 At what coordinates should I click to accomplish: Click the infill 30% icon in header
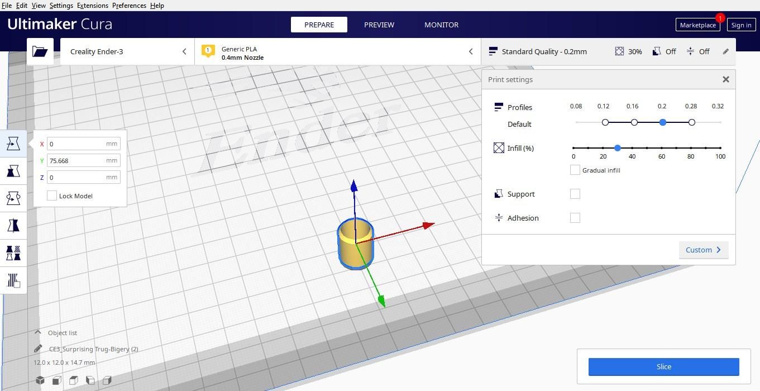(619, 51)
